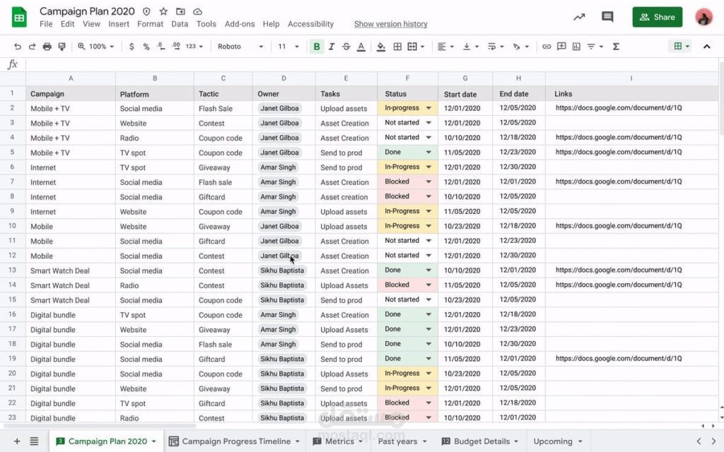Toggle Italic formatting

click(331, 47)
